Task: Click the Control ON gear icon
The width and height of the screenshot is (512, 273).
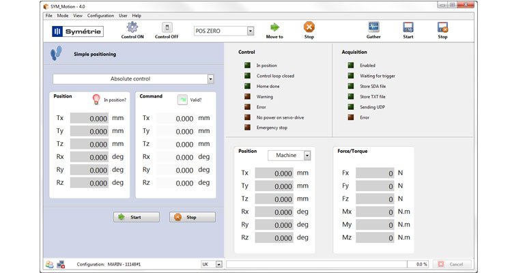Action: 132,27
